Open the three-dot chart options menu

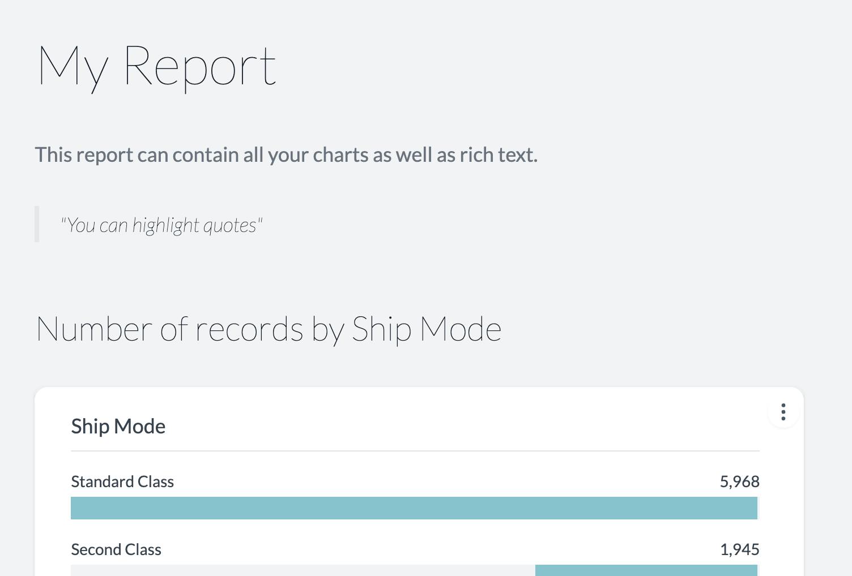tap(783, 412)
